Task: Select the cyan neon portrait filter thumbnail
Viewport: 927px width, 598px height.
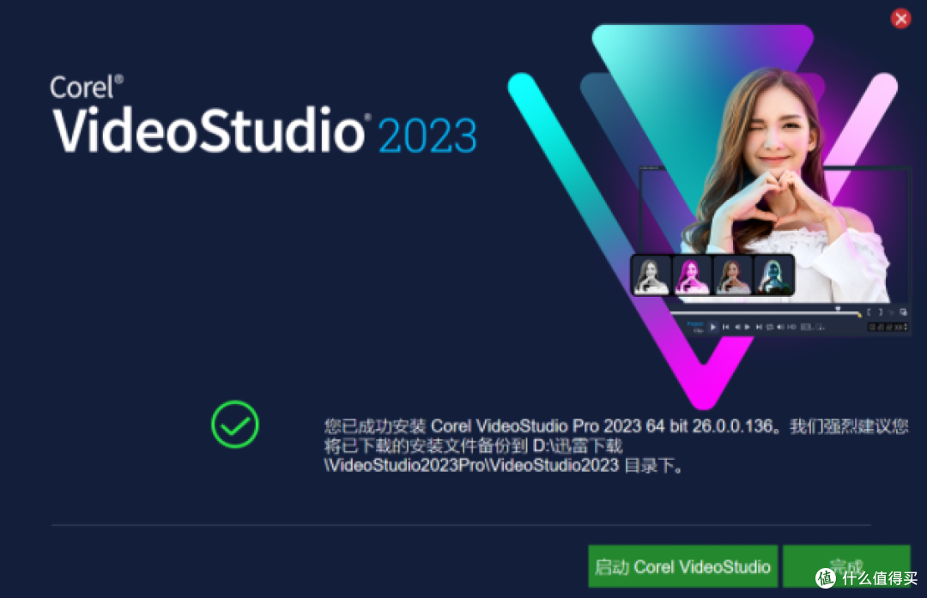Action: coord(773,275)
